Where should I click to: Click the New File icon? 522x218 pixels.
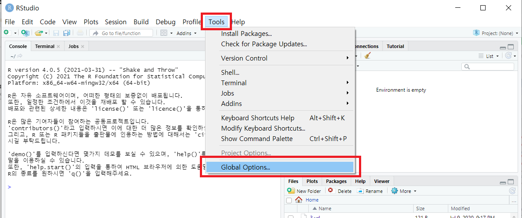[x=7, y=33]
